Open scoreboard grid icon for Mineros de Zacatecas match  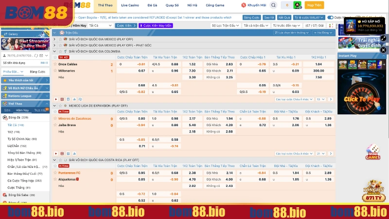tap(62, 154)
